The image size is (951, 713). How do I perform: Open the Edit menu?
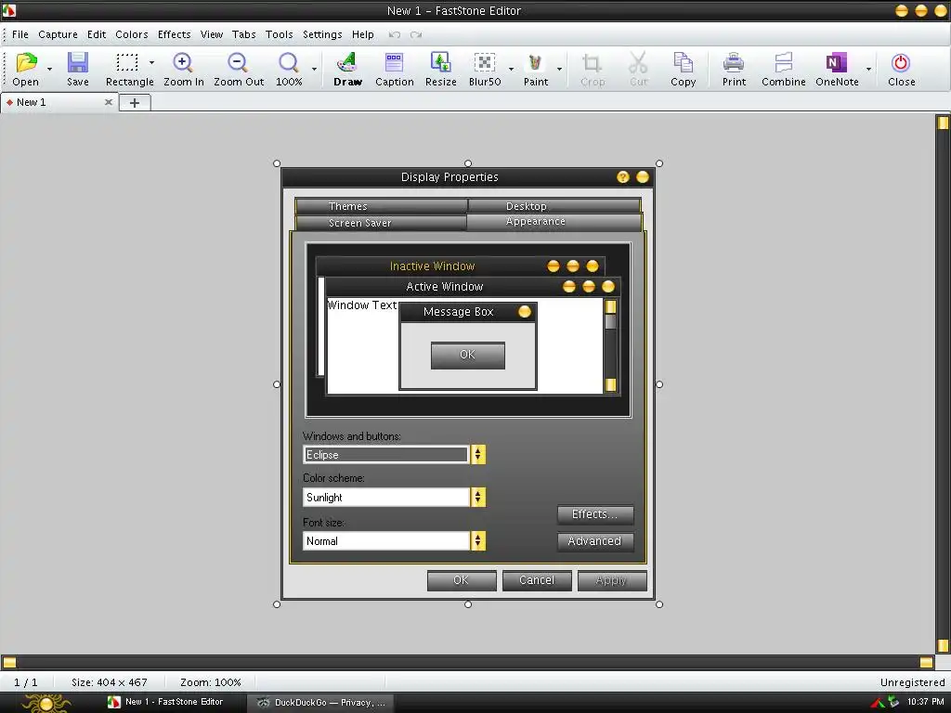point(97,34)
